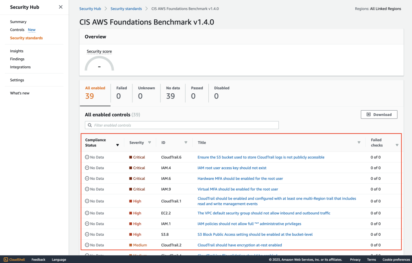Click the security score gauge
Viewport: 412px width, 263px height.
(x=99, y=64)
